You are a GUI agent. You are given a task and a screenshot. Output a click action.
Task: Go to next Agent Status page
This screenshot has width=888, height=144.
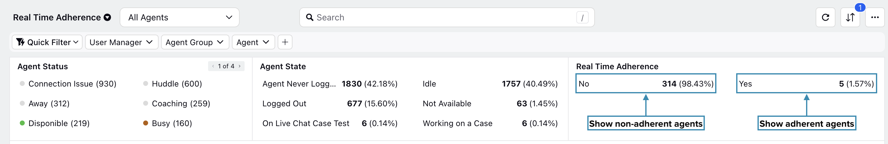(x=240, y=66)
